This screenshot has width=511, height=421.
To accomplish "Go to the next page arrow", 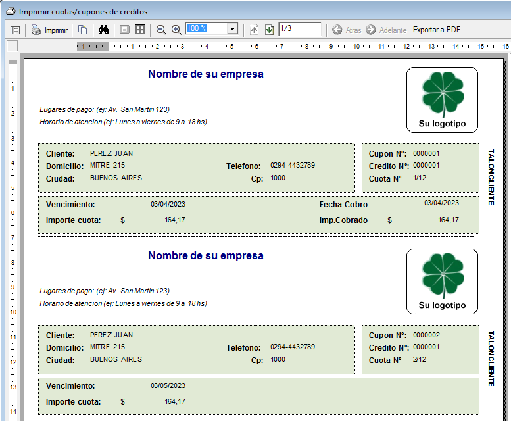I will pos(269,30).
